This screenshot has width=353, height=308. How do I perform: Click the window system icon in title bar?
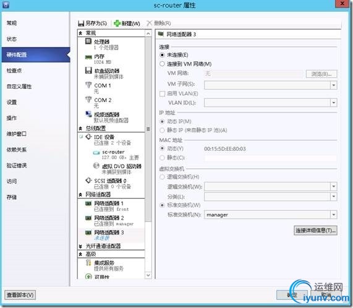pyautogui.click(x=6, y=4)
